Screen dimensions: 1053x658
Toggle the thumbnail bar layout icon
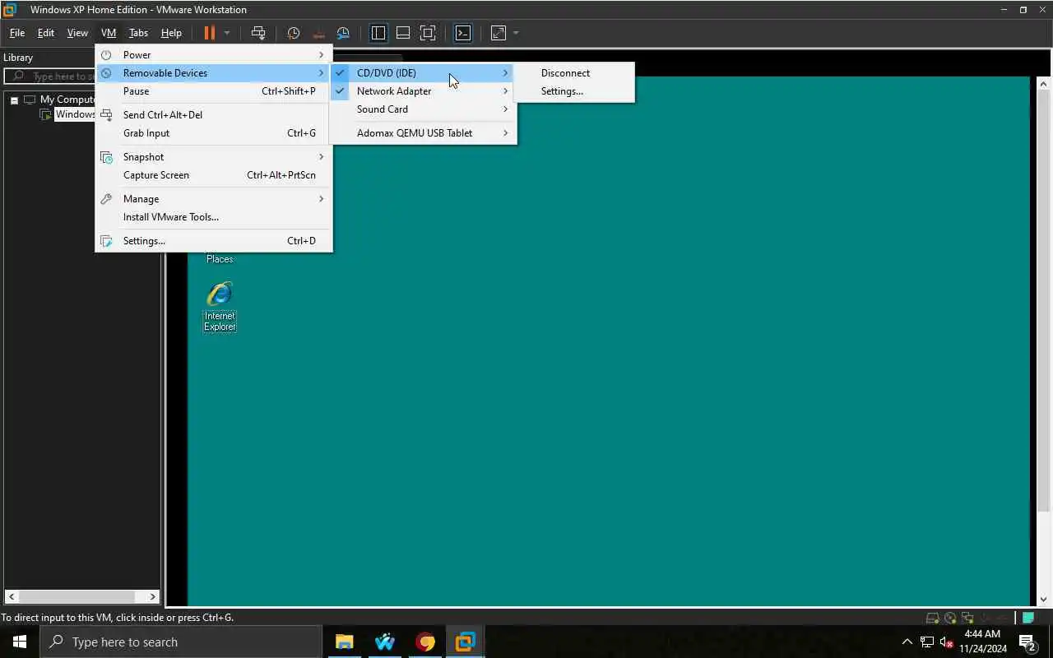[403, 33]
